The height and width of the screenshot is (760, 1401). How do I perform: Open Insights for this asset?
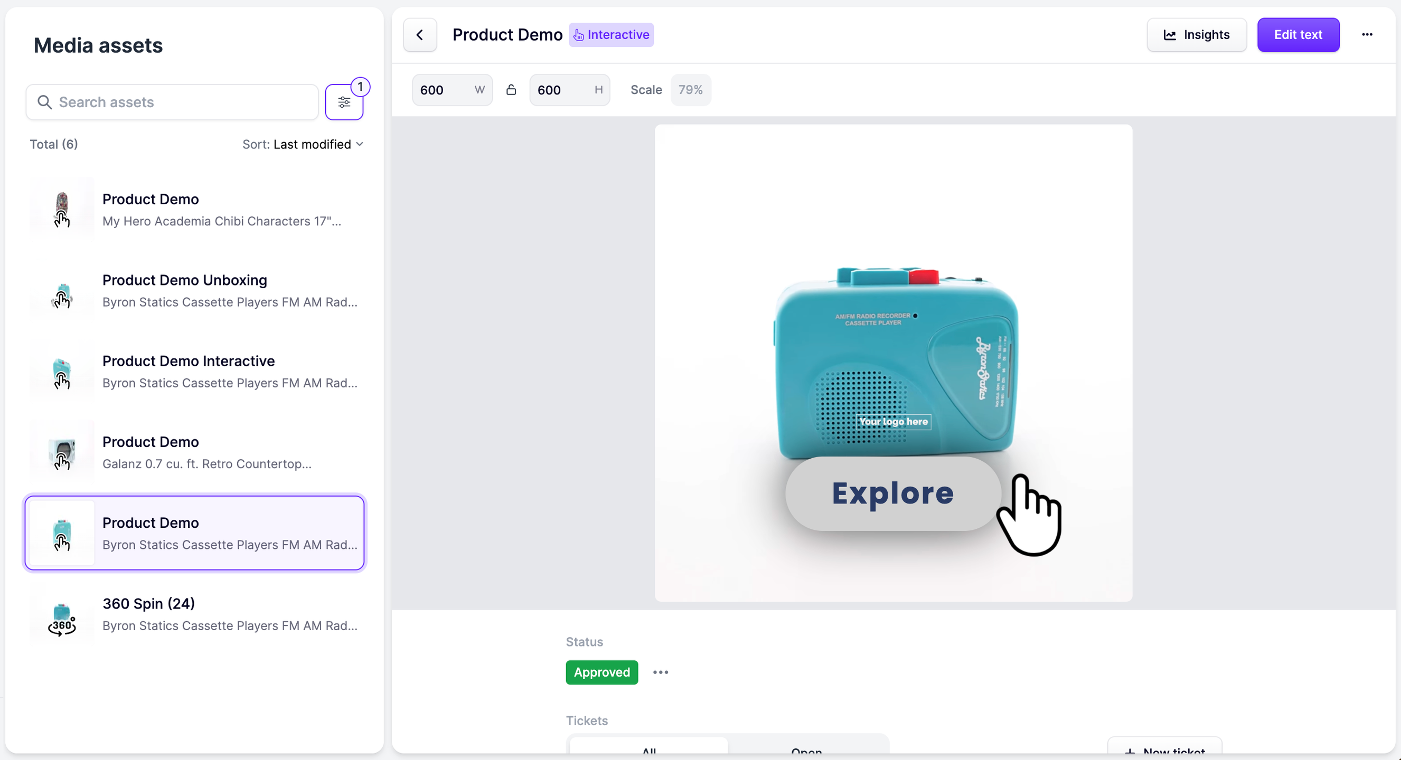point(1197,35)
